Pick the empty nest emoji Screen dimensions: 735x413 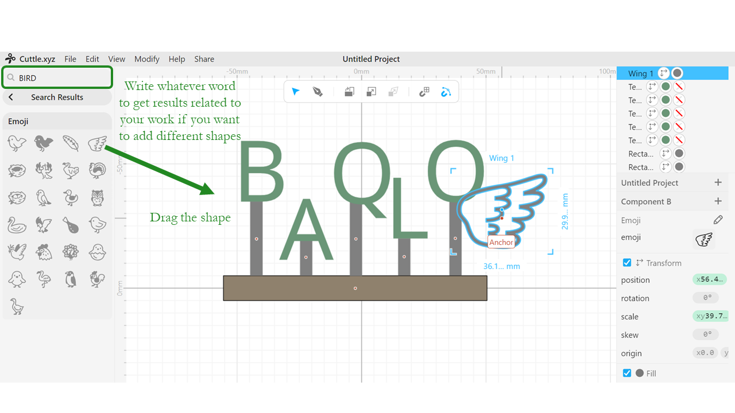pos(17,170)
